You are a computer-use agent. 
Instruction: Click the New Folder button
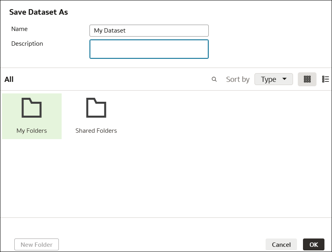pyautogui.click(x=37, y=244)
